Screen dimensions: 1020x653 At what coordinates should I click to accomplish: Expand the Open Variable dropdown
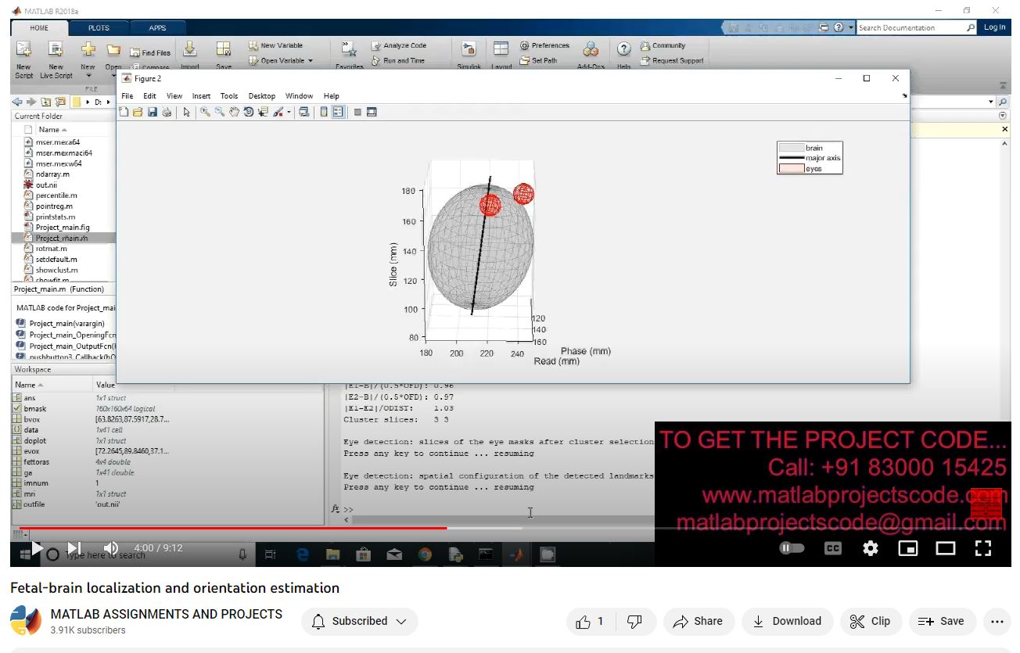[311, 61]
